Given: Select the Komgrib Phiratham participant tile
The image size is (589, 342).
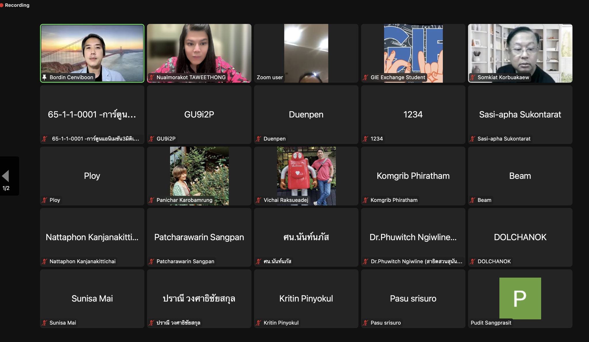Looking at the screenshot, I should pyautogui.click(x=413, y=176).
